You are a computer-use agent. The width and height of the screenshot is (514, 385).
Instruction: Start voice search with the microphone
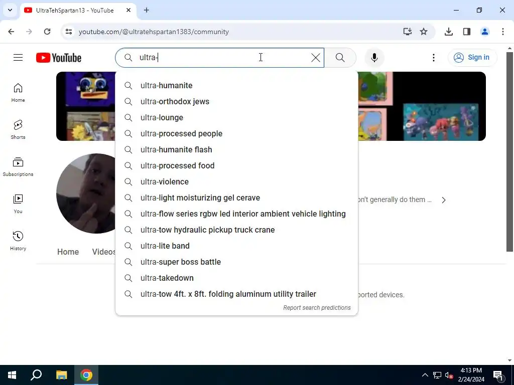pos(374,58)
